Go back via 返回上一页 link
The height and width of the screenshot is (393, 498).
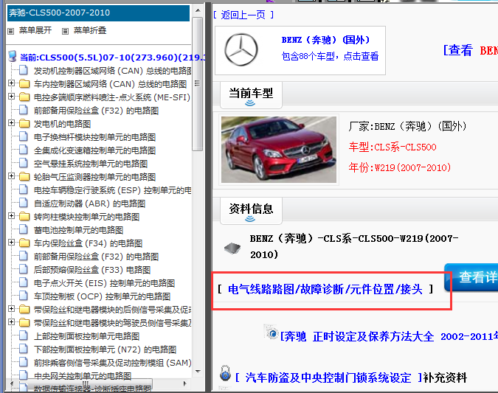(243, 15)
